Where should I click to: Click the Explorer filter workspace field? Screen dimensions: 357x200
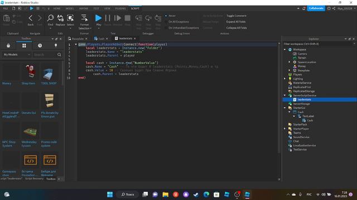coord(317,44)
